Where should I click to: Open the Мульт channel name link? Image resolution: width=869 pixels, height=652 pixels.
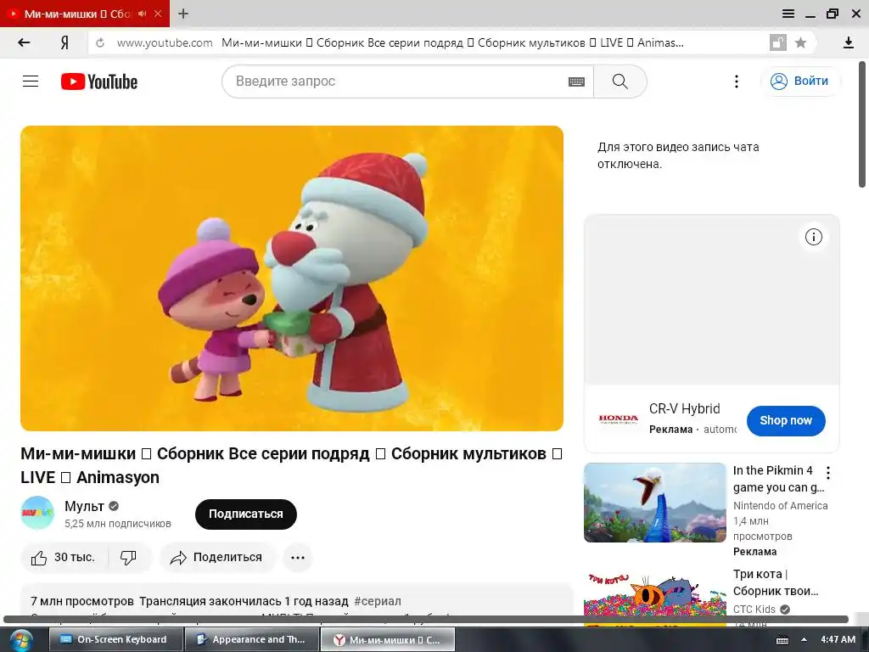point(84,506)
